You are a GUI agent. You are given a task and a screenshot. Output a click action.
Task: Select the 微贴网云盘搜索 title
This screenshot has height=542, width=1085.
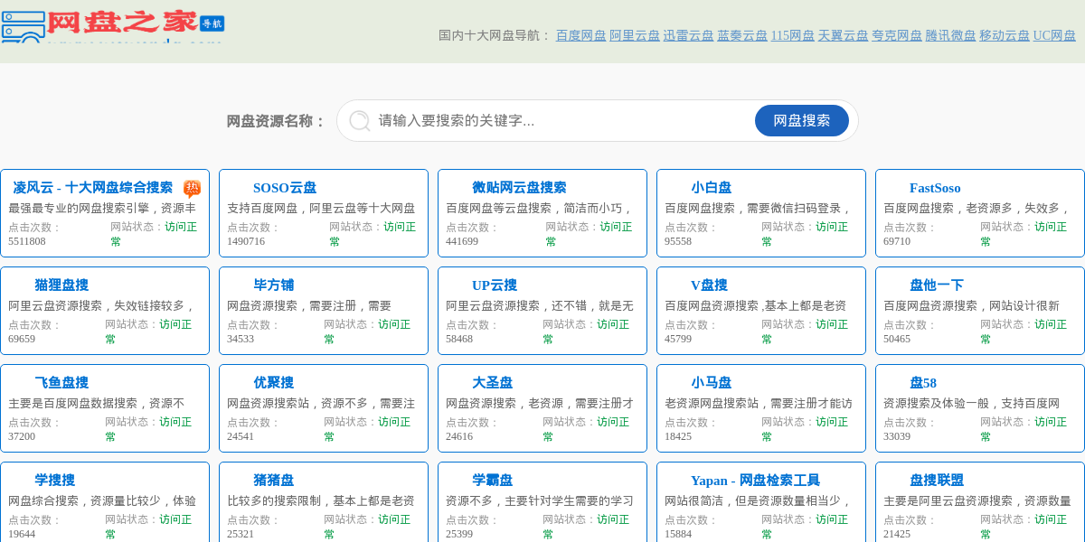tap(519, 188)
